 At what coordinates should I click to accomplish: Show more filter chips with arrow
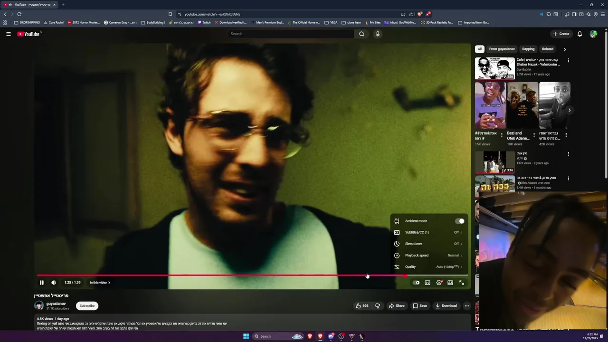pyautogui.click(x=564, y=49)
